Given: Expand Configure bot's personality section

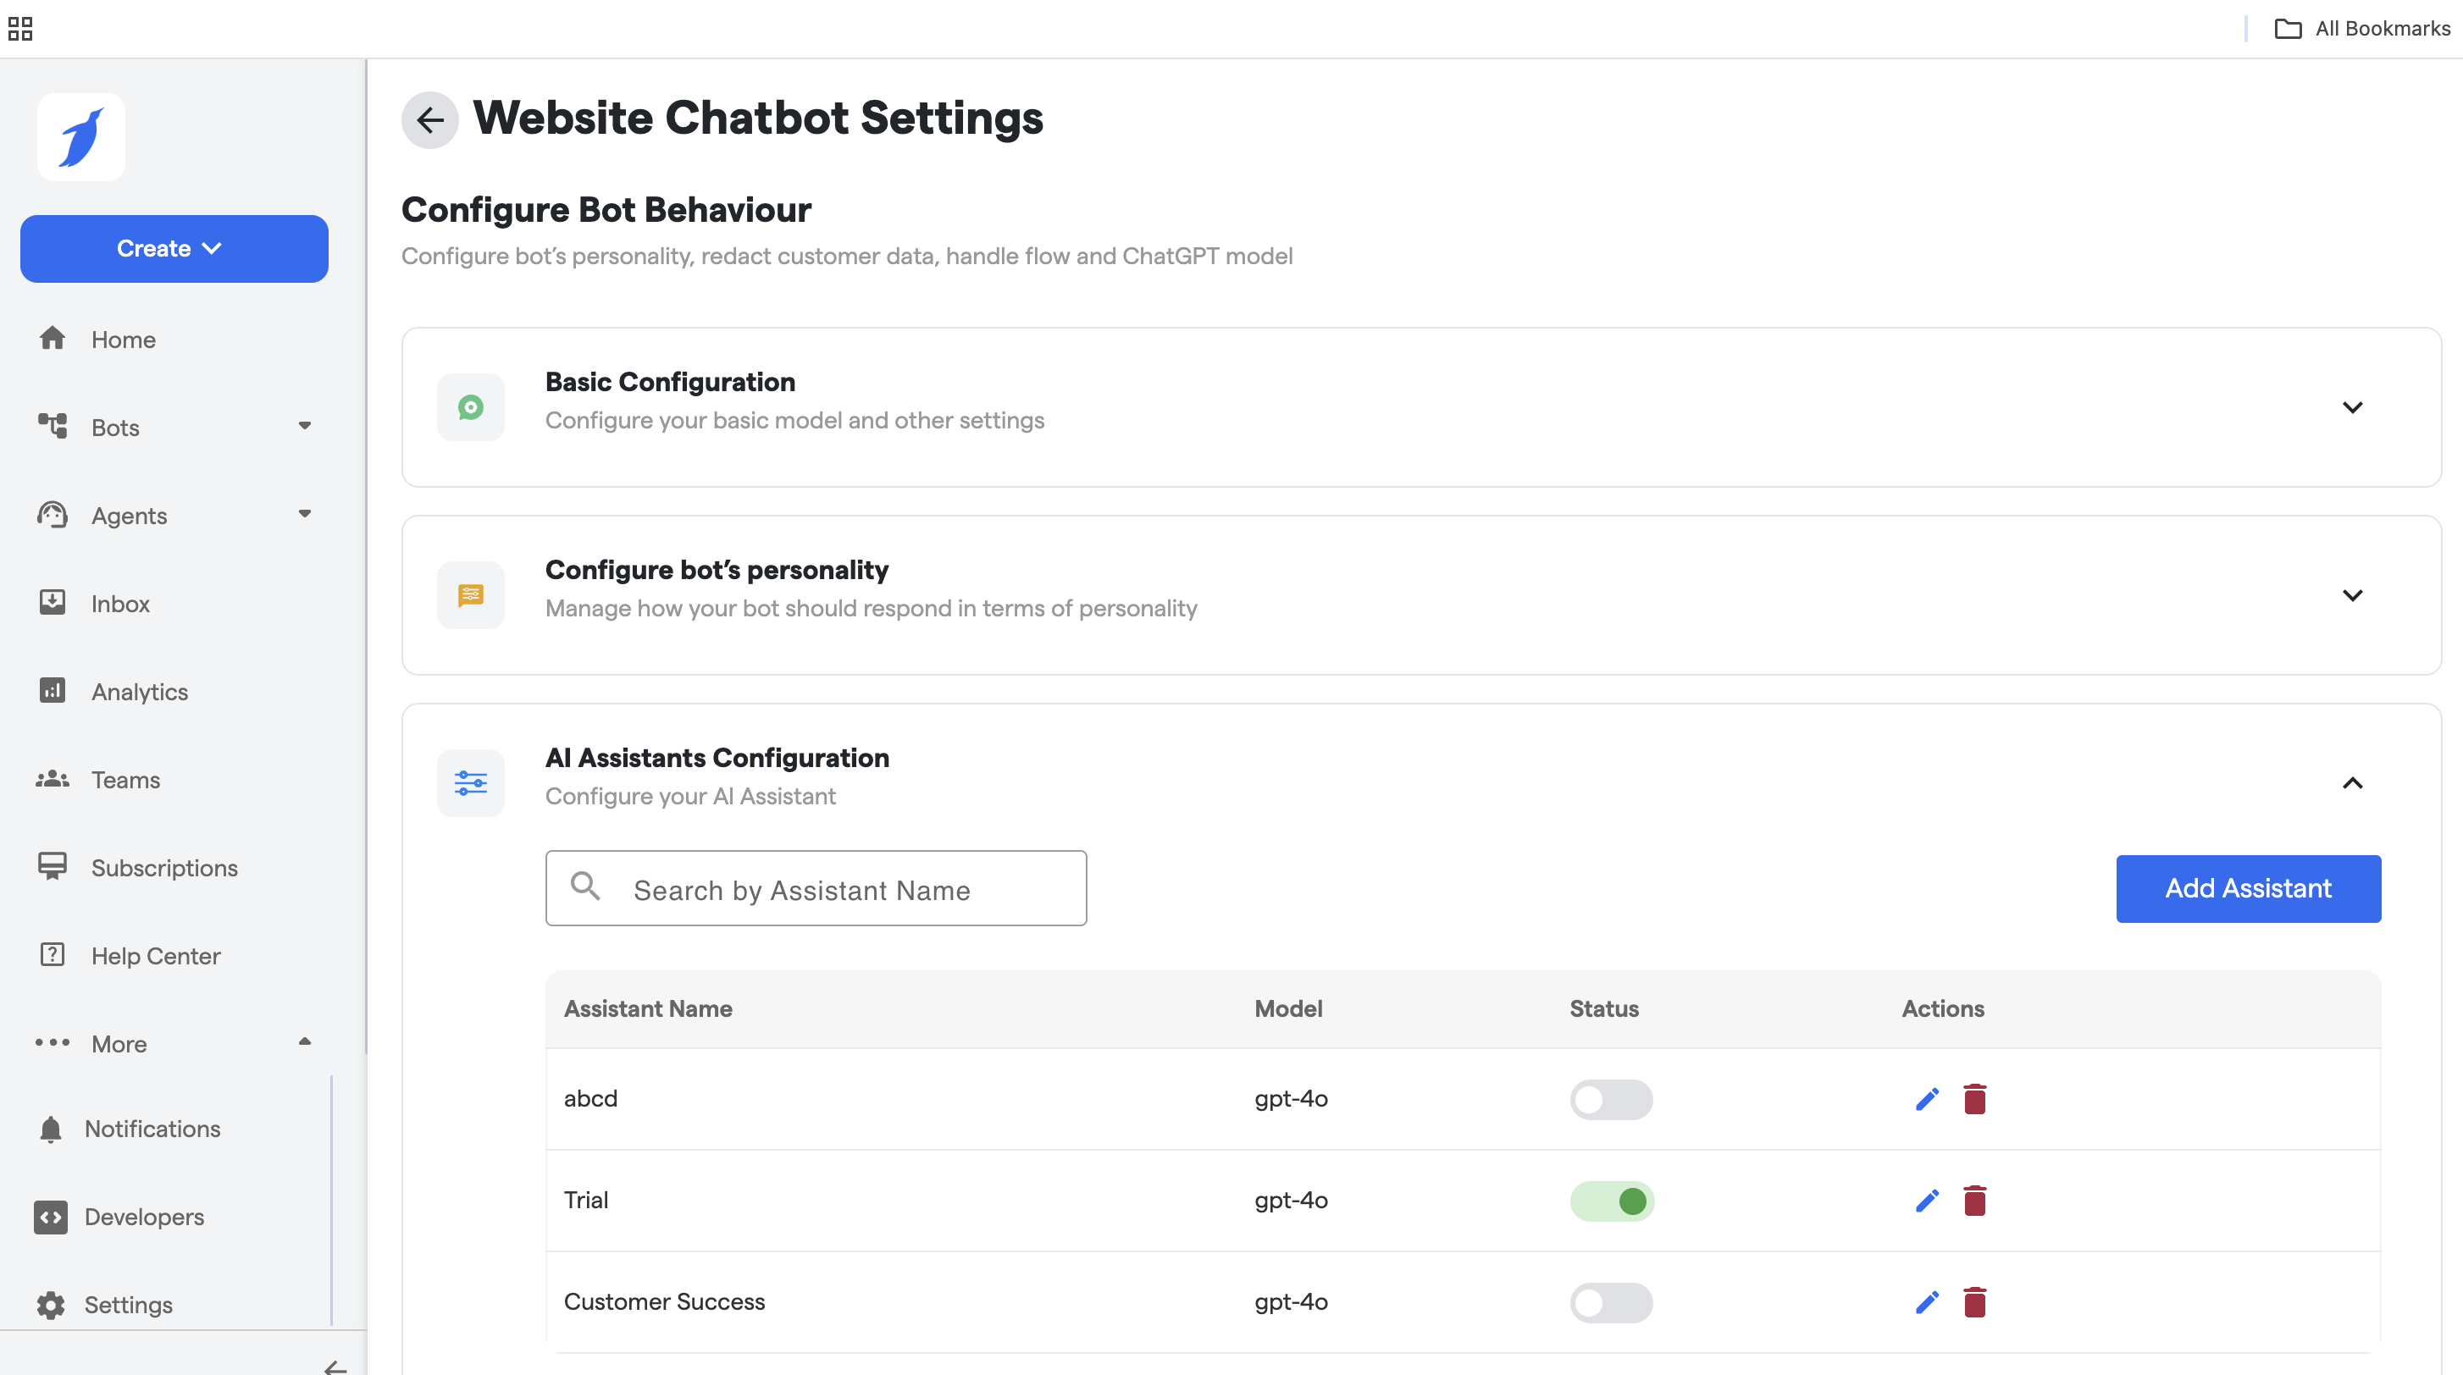Looking at the screenshot, I should point(2351,595).
